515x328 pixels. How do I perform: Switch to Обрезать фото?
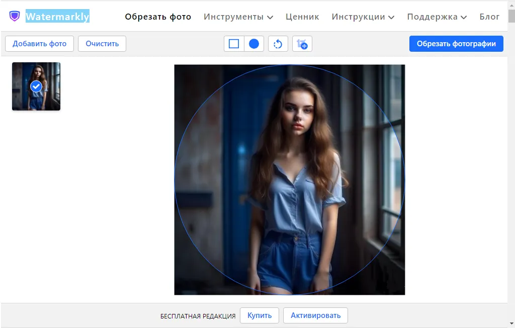click(x=158, y=17)
